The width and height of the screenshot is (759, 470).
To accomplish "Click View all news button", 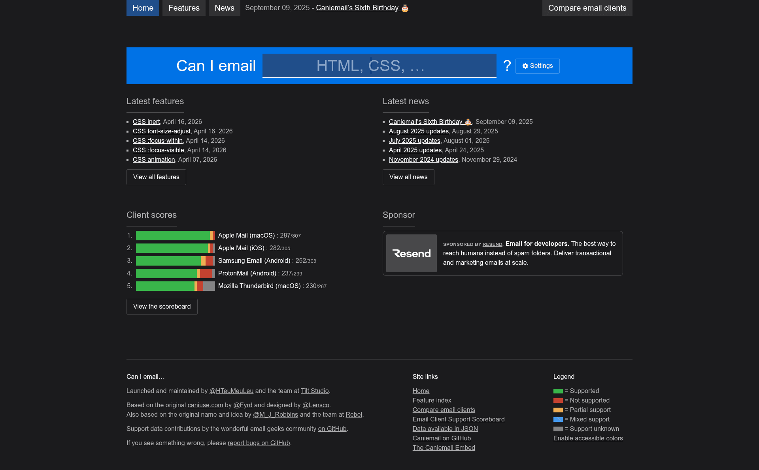I will [x=408, y=177].
